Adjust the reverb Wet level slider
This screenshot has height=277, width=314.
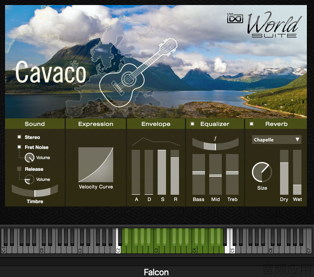coord(297,172)
